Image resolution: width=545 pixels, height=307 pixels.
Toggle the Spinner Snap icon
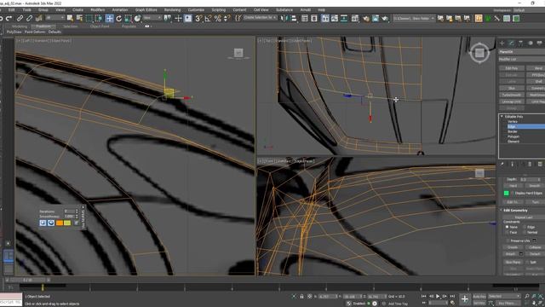tap(227, 18)
